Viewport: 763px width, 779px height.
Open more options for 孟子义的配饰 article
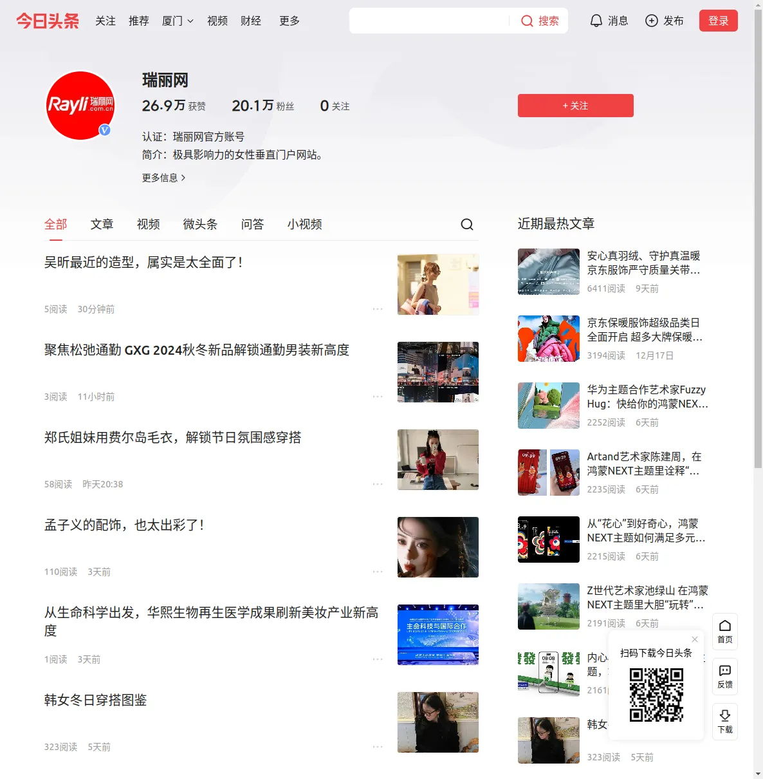pos(378,572)
